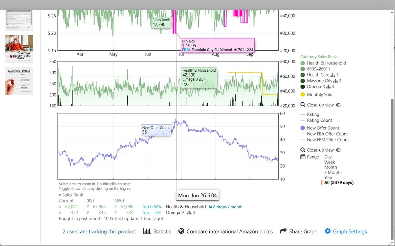
Task: Toggle Monthly Sold legend series
Action: click(319, 94)
